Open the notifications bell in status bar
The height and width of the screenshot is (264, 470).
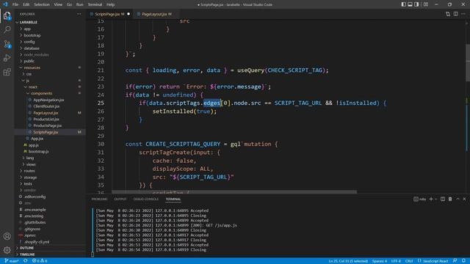click(463, 261)
